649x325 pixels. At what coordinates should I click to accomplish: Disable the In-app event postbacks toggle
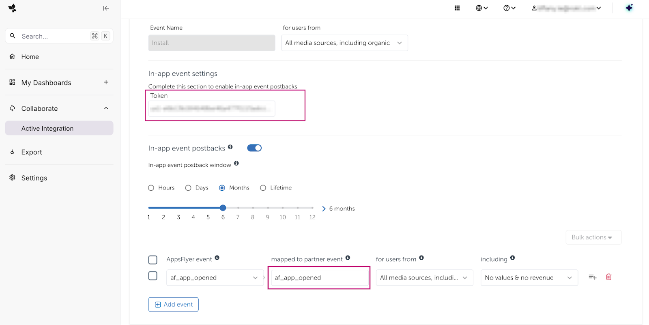(254, 148)
